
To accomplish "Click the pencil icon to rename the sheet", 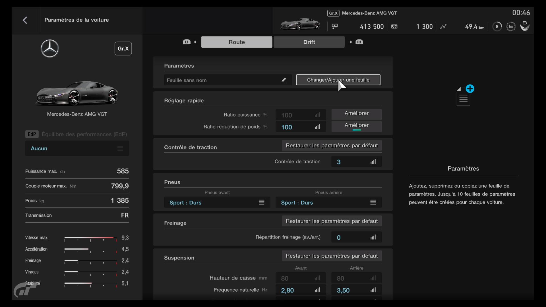I will coord(284,80).
